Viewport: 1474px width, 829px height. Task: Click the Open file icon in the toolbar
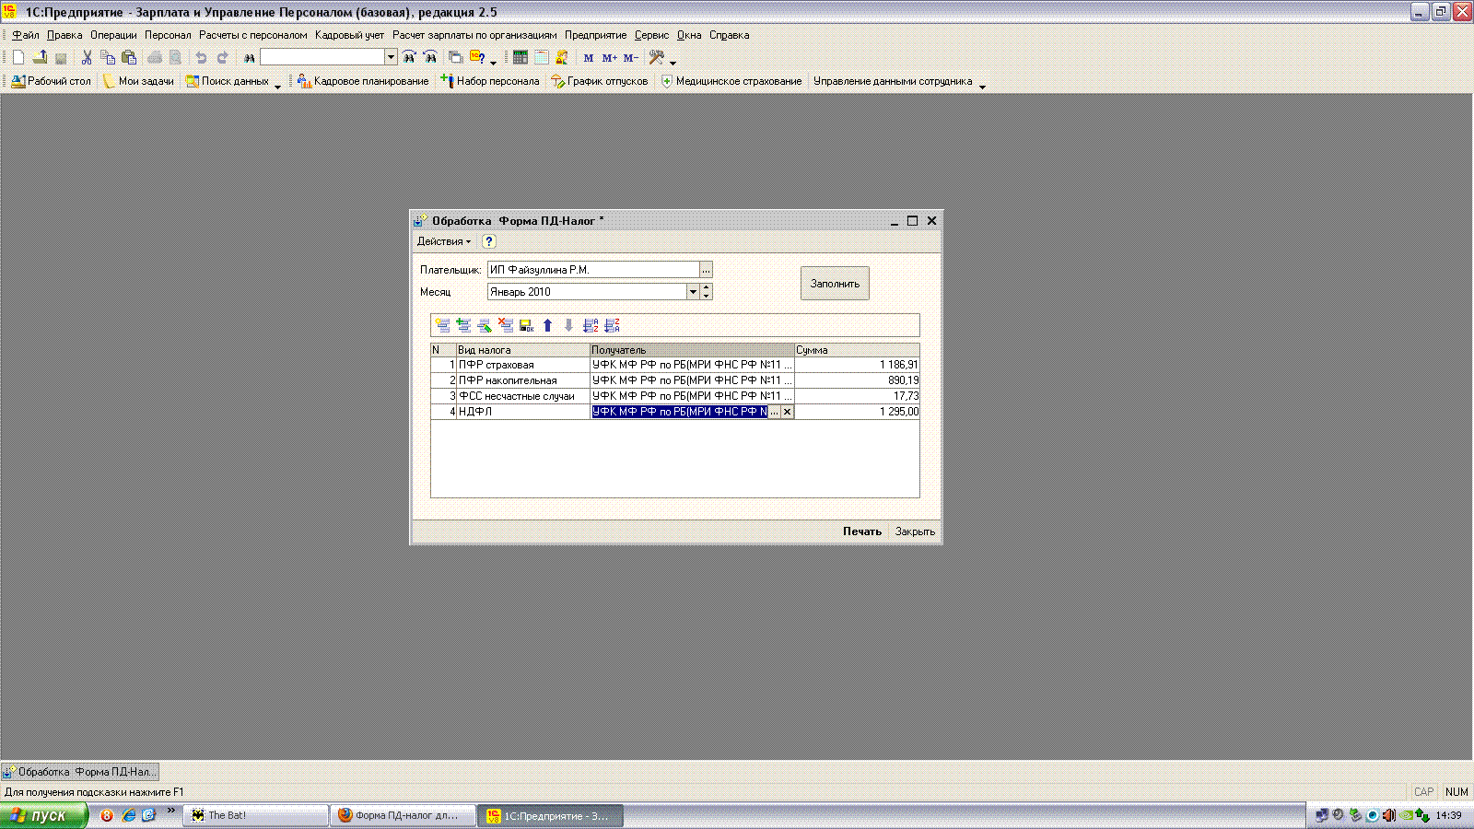tap(40, 57)
